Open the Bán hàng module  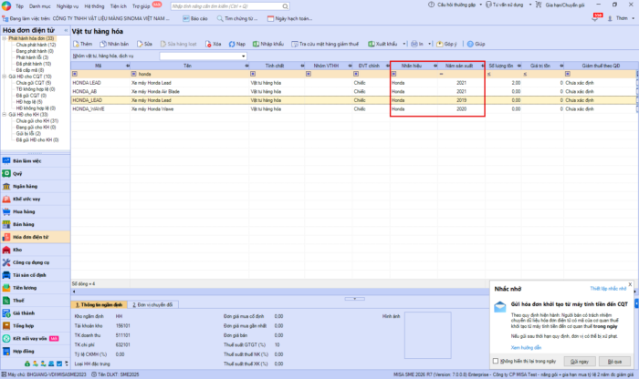[36, 224]
